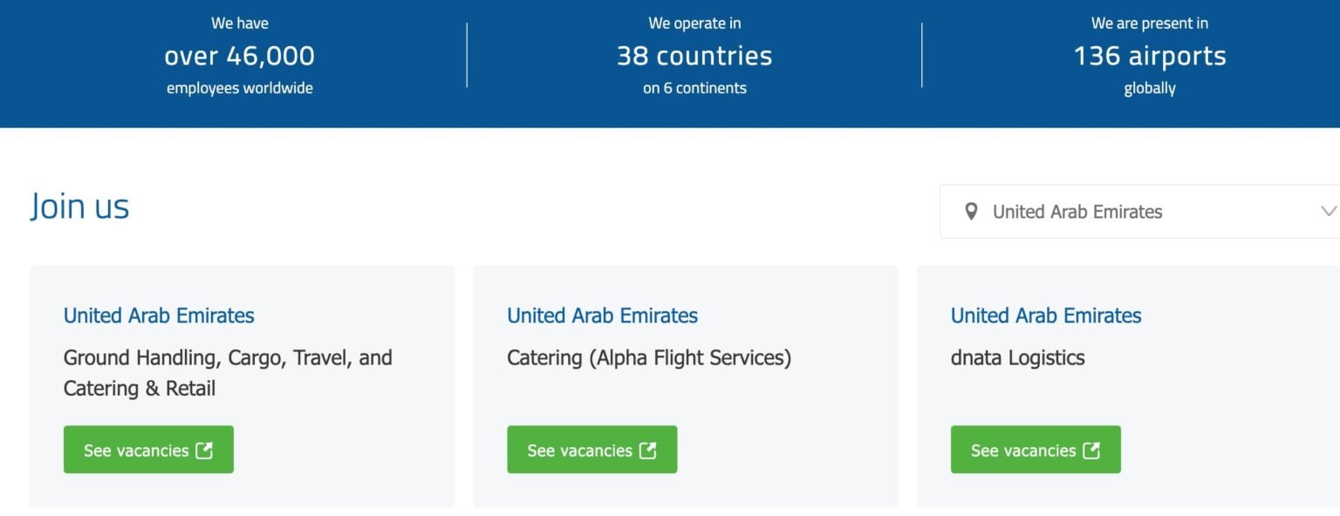The height and width of the screenshot is (516, 1340).
Task: Open the first United Arab Emirates card heading link
Action: (x=158, y=316)
